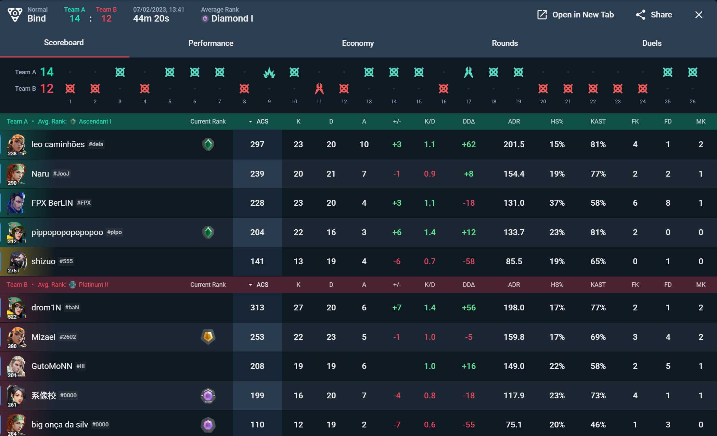Open shizuo player profile
This screenshot has width=717, height=436.
(43, 261)
